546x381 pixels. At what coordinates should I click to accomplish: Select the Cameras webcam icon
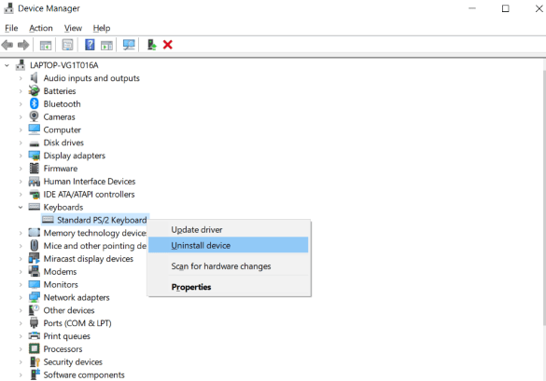pyautogui.click(x=34, y=116)
